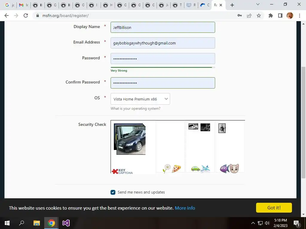The height and width of the screenshot is (229, 306).
Task: Click the scrollbar up arrow
Action: pyautogui.click(x=303, y=24)
